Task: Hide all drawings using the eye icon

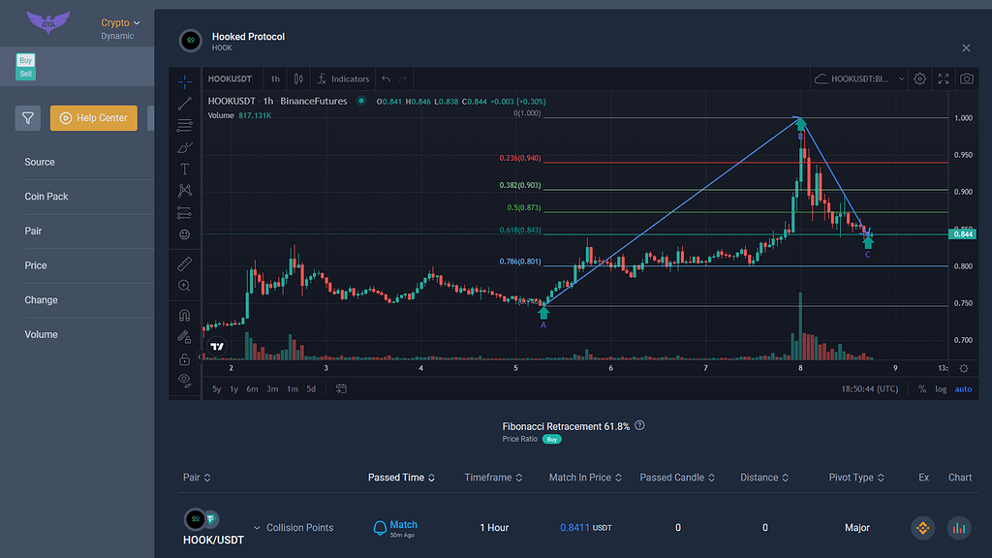Action: click(186, 381)
